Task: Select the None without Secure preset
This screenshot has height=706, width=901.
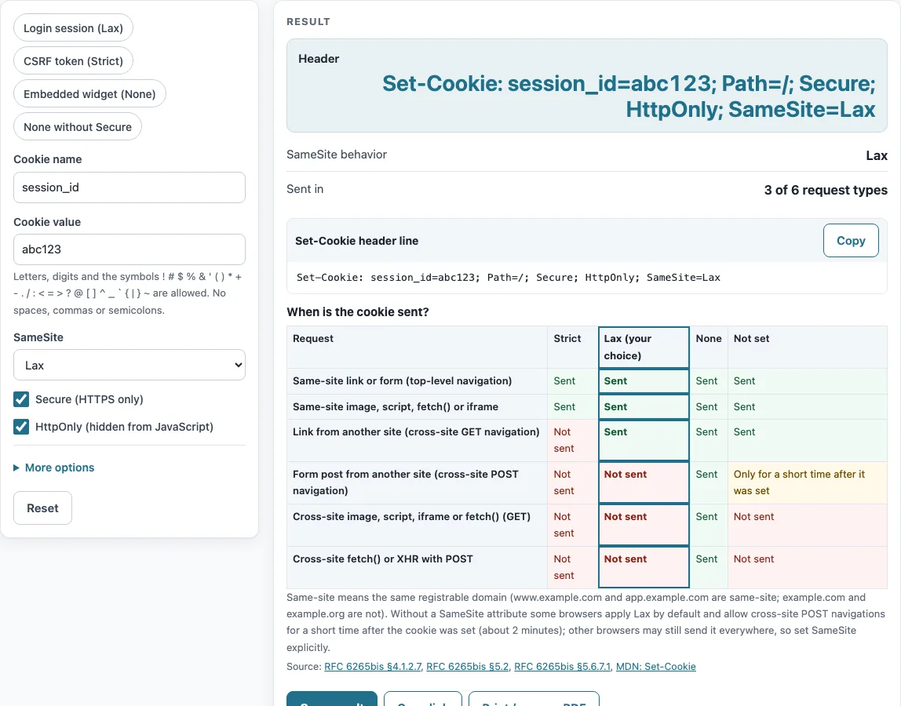Action: click(x=78, y=127)
